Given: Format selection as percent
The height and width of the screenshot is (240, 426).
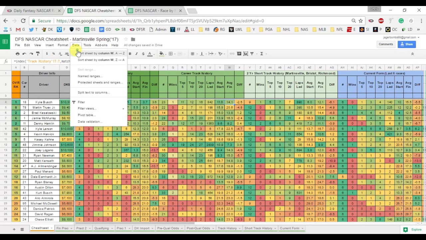Looking at the screenshot, I should click(x=54, y=54).
